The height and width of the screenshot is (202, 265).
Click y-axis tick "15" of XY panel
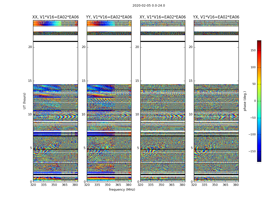pos(137,81)
